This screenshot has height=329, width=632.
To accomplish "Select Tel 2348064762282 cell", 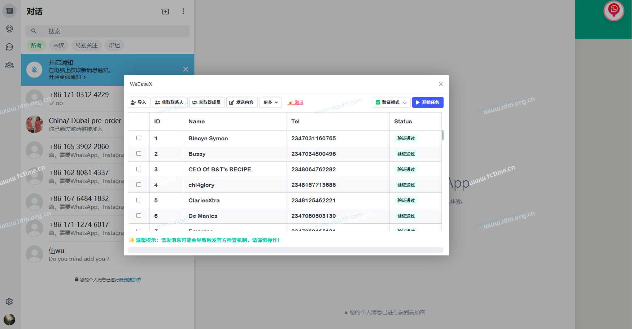I will (338, 170).
